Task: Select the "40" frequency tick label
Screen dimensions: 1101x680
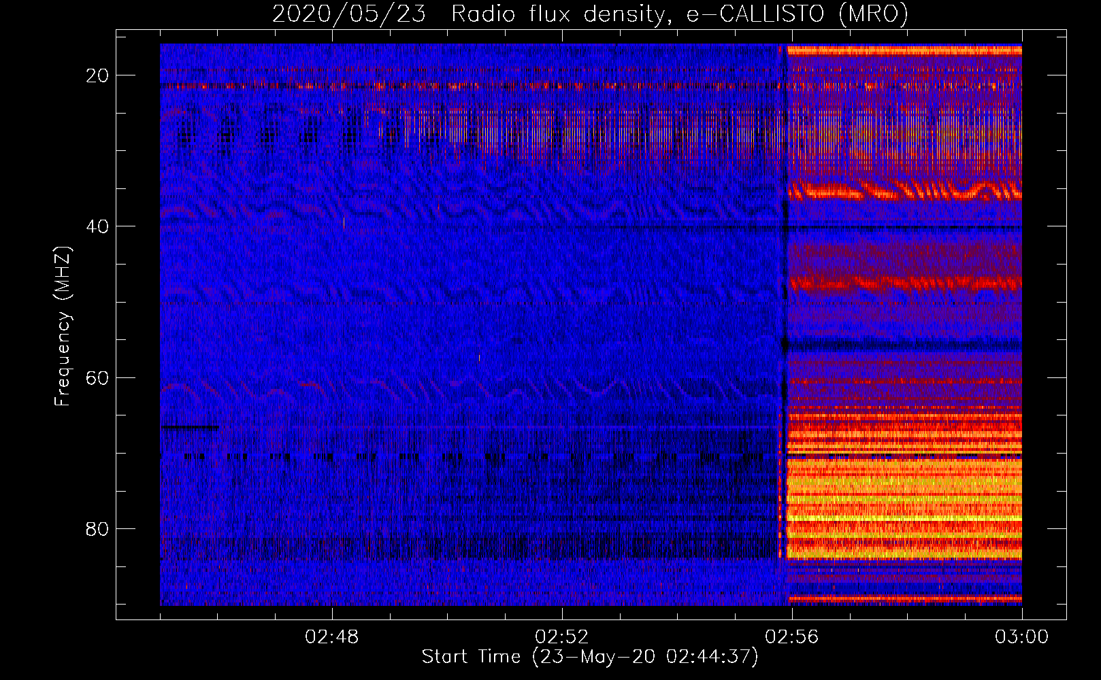Action: [98, 226]
